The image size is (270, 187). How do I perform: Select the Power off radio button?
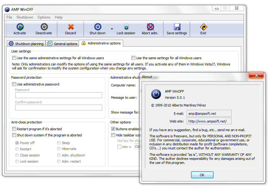17,143
